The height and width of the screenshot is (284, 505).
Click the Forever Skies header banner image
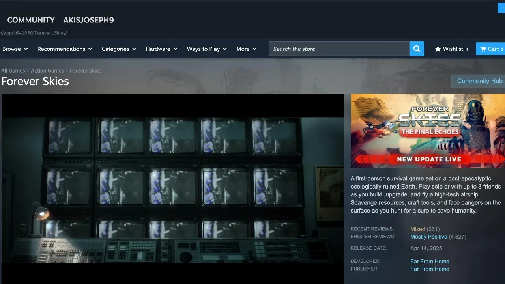pyautogui.click(x=428, y=131)
